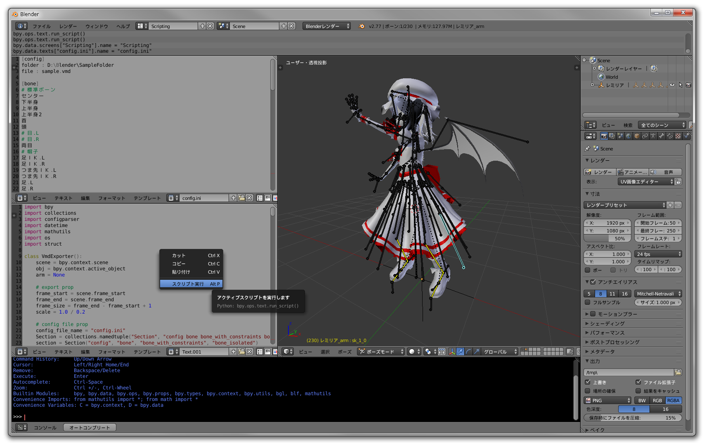The width and height of the screenshot is (704, 443).
Task: Delete the Scripting screen layout
Action: click(210, 26)
